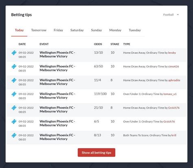Open Wellington Phoenix event with 13/10 odds
Image resolution: width=193 pixels, height=168 pixels.
point(57,54)
